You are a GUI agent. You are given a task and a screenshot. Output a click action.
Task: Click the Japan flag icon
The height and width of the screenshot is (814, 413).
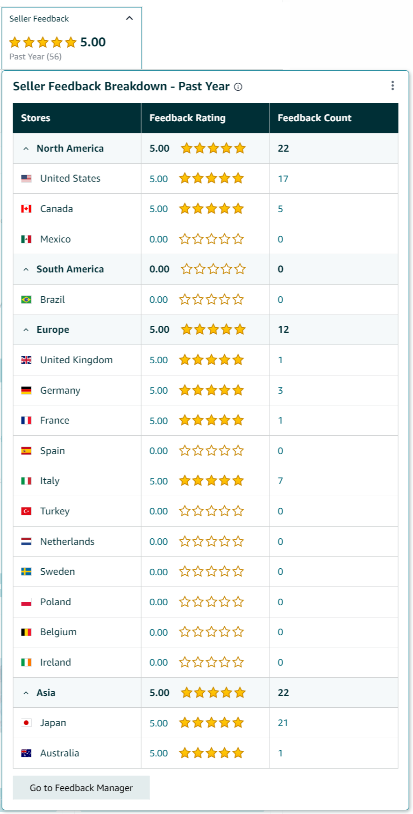pos(26,723)
